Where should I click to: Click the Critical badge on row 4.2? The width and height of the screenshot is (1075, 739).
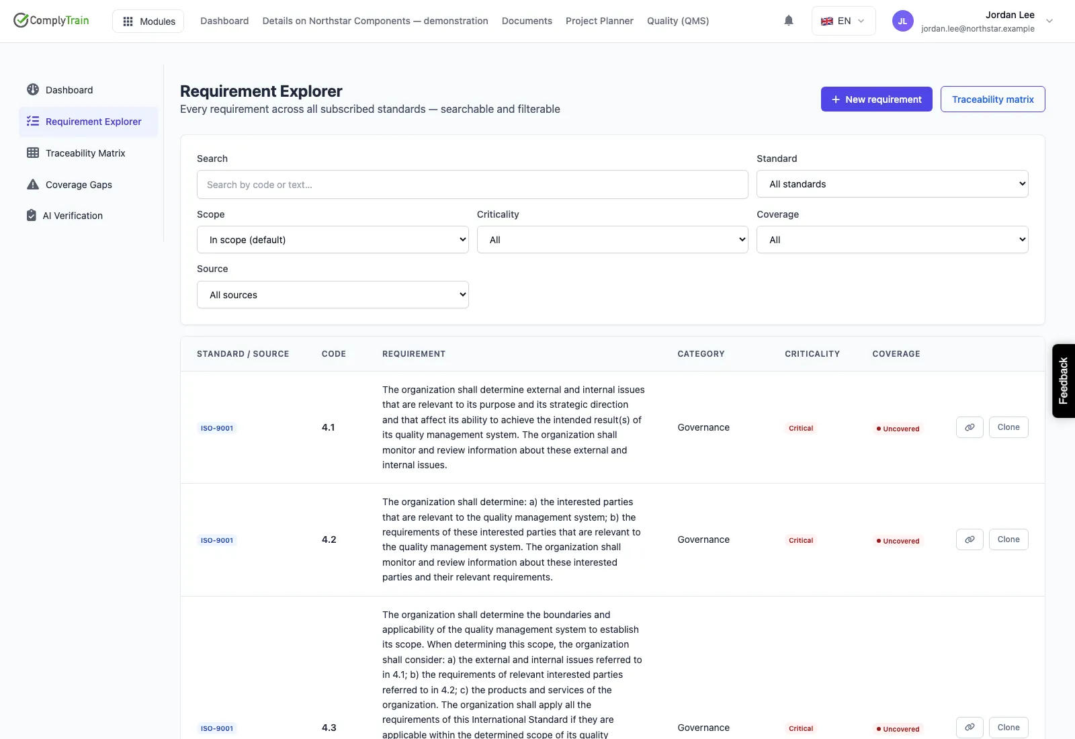pos(801,540)
